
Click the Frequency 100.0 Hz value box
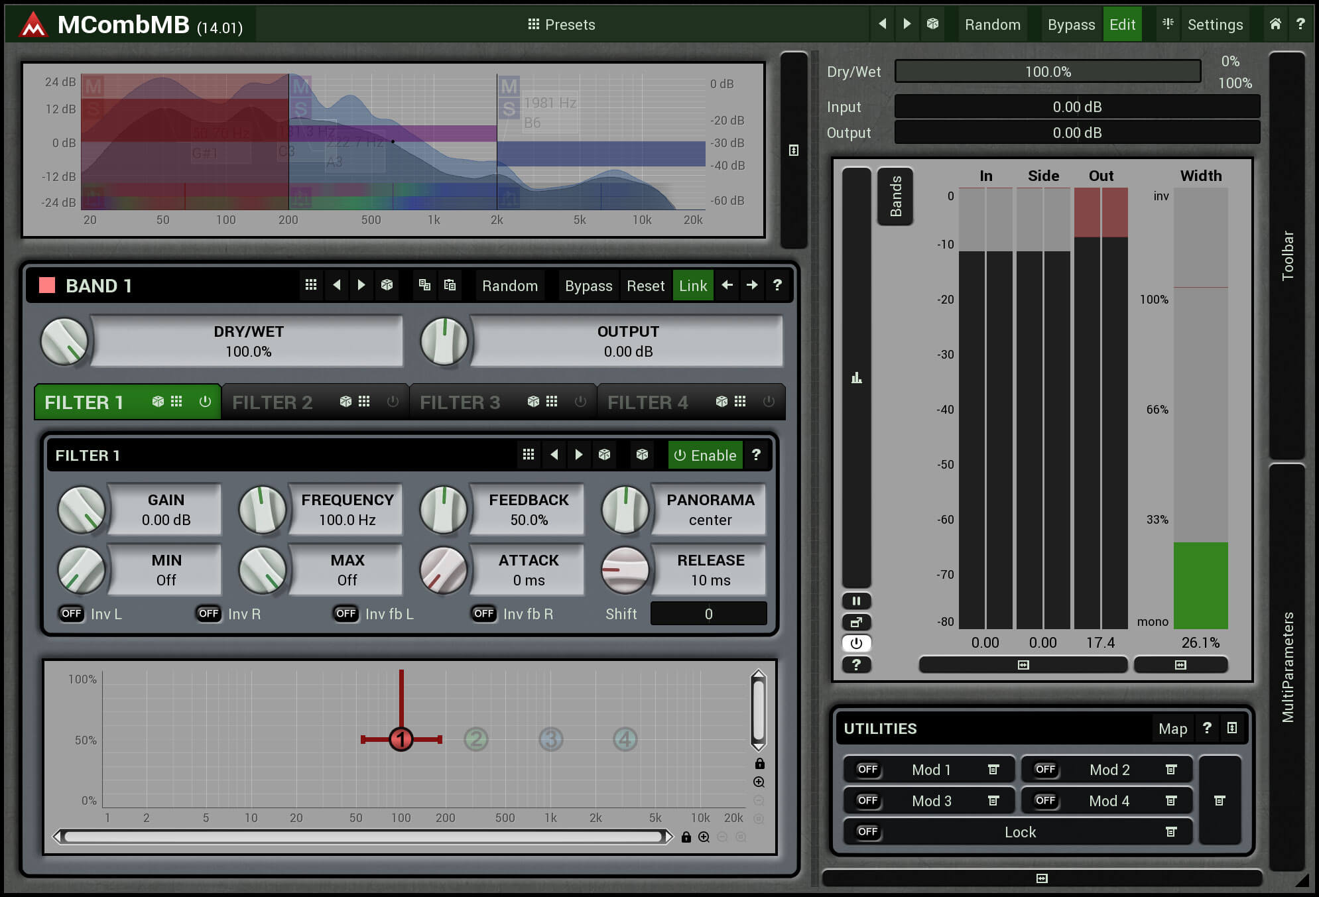pos(347,510)
